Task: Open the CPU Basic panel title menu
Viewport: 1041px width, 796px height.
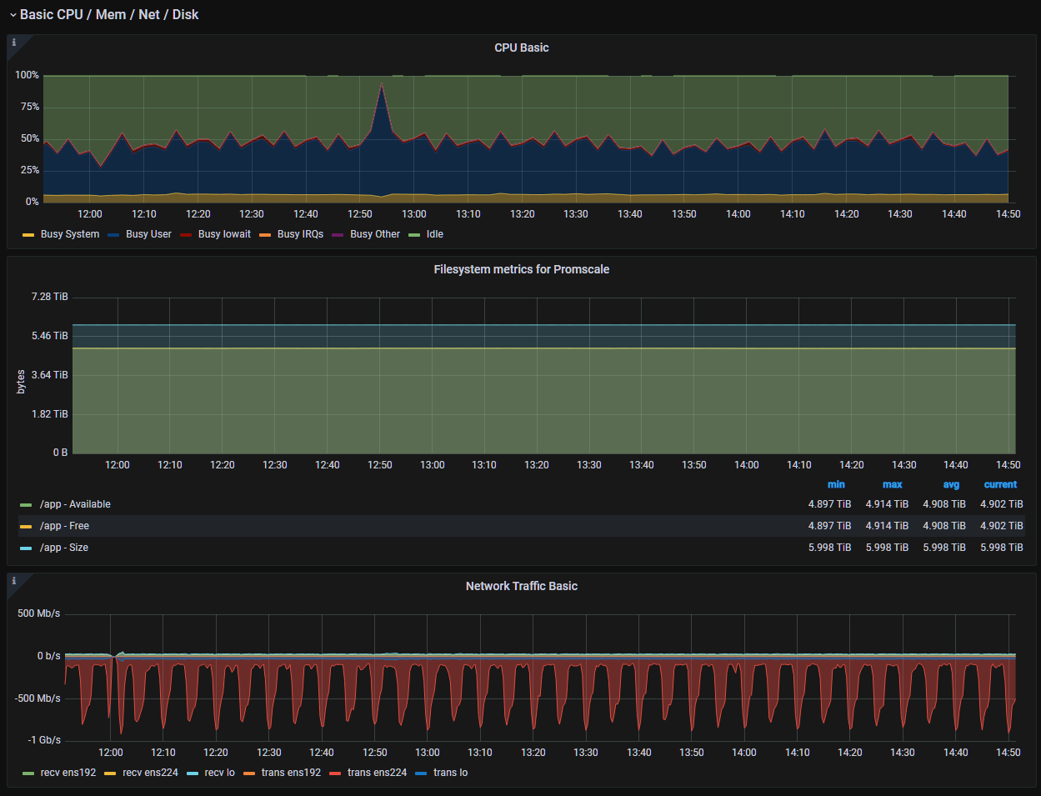Action: [x=522, y=48]
